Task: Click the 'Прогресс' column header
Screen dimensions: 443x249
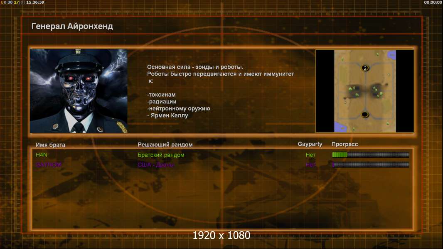Action: pyautogui.click(x=345, y=144)
